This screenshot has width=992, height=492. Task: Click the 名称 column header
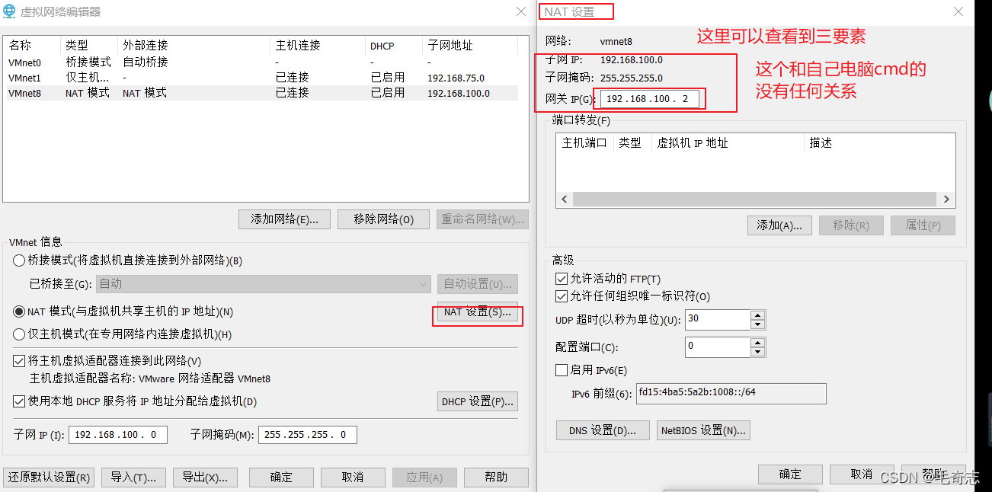(32, 46)
